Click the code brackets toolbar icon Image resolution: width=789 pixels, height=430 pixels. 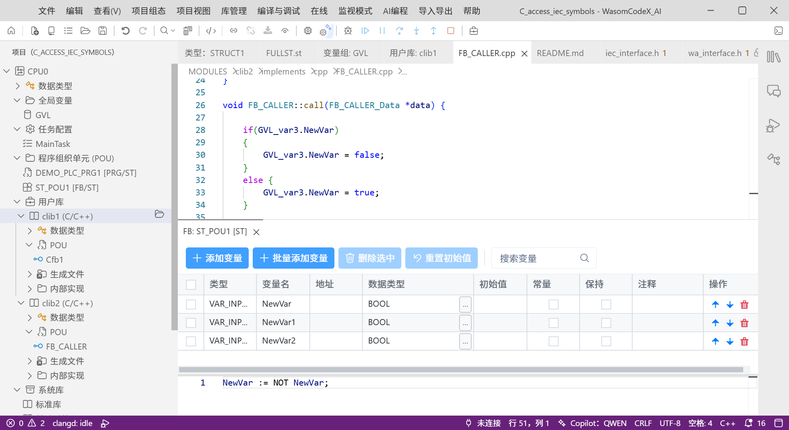(x=211, y=31)
